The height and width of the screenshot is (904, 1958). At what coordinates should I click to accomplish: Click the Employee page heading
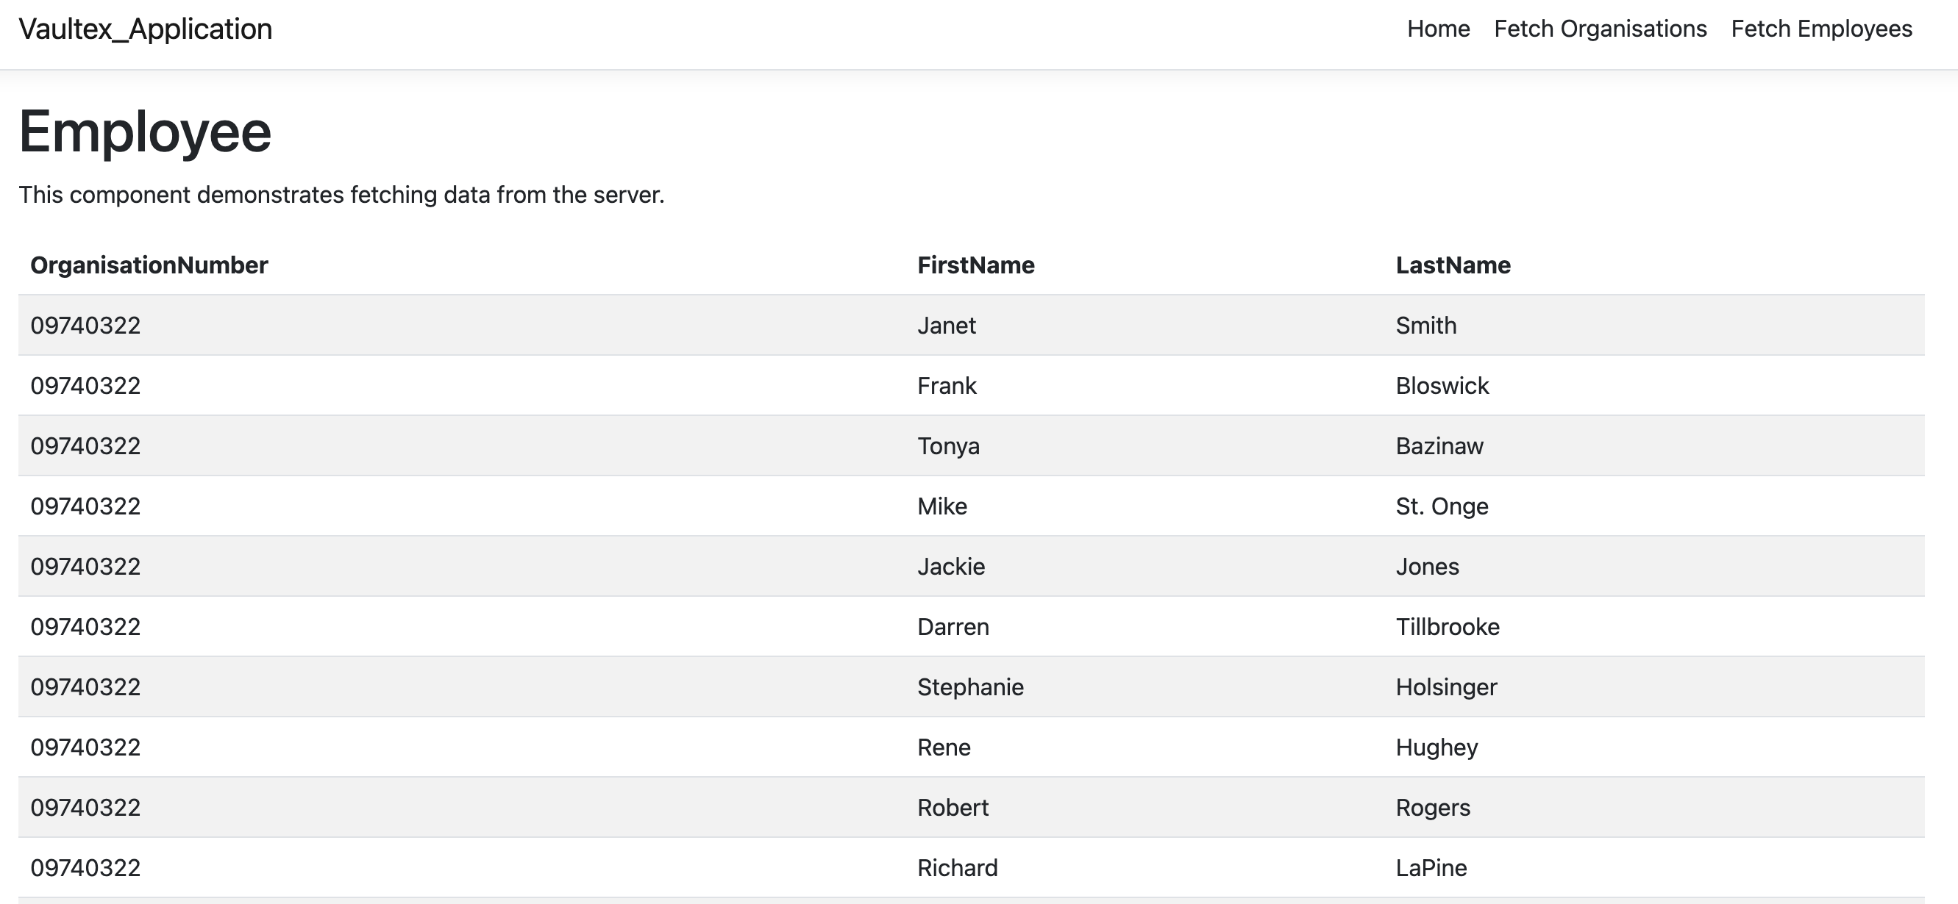tap(145, 132)
